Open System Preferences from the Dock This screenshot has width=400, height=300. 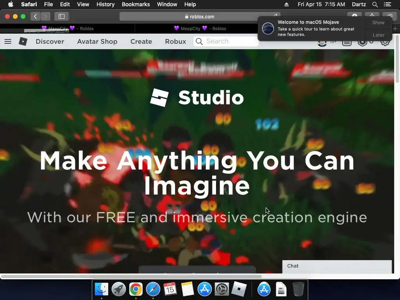pos(221,289)
